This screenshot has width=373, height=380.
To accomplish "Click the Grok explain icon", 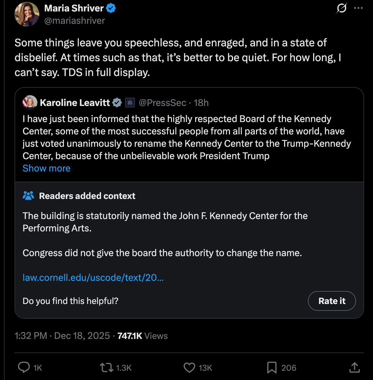I will pyautogui.click(x=342, y=8).
